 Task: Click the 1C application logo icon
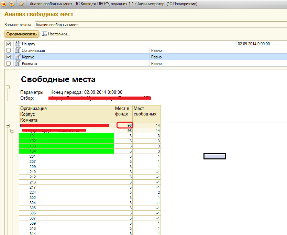(x=4, y=4)
